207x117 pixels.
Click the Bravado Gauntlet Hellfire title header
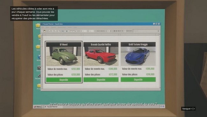(x=101, y=44)
